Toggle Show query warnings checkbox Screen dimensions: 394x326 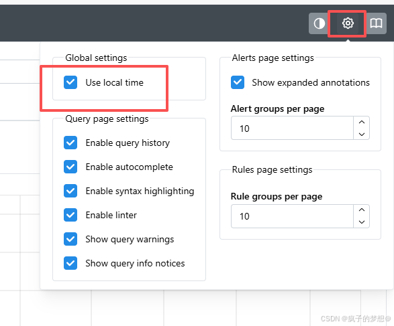point(70,239)
